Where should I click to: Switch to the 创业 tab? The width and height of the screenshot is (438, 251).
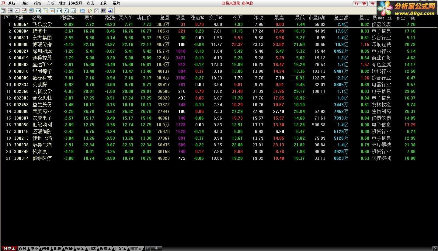coord(46,249)
